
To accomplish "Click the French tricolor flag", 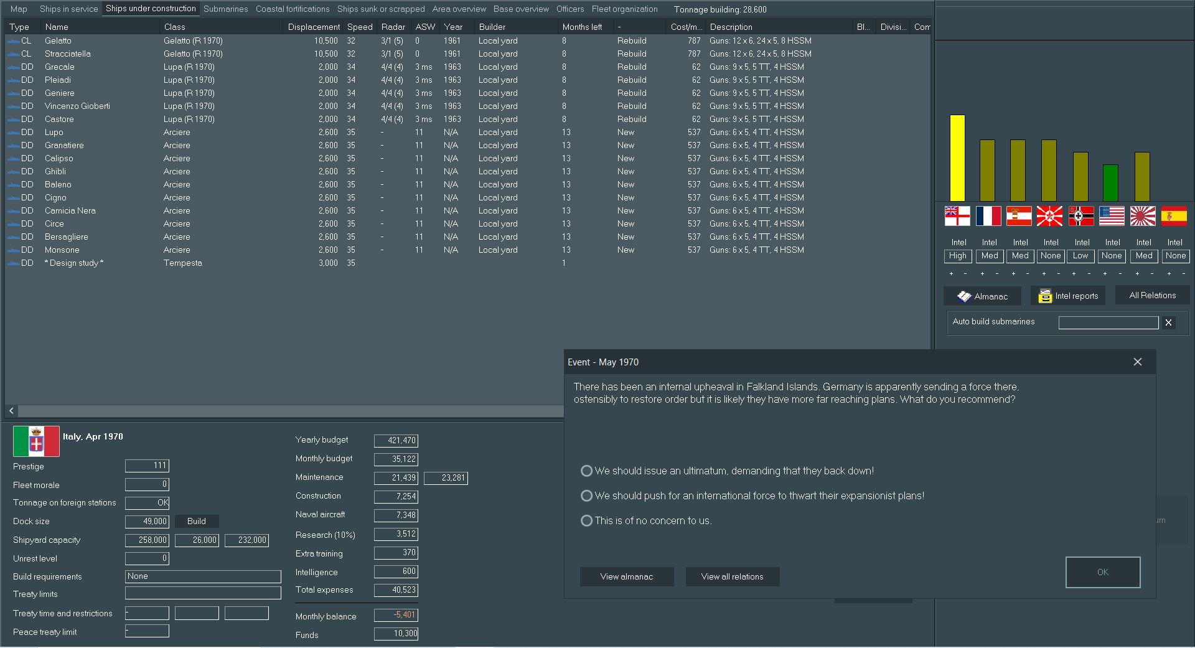I will click(x=988, y=216).
